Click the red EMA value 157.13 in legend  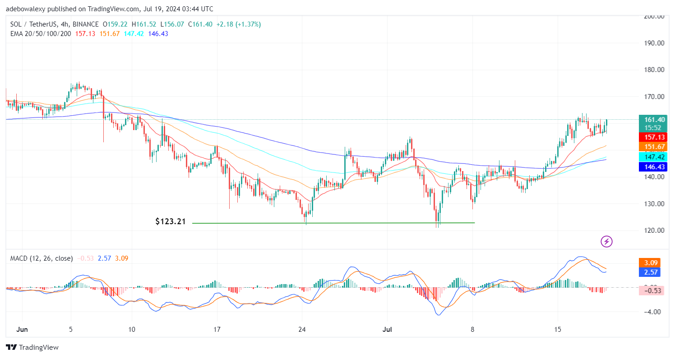(x=86, y=34)
